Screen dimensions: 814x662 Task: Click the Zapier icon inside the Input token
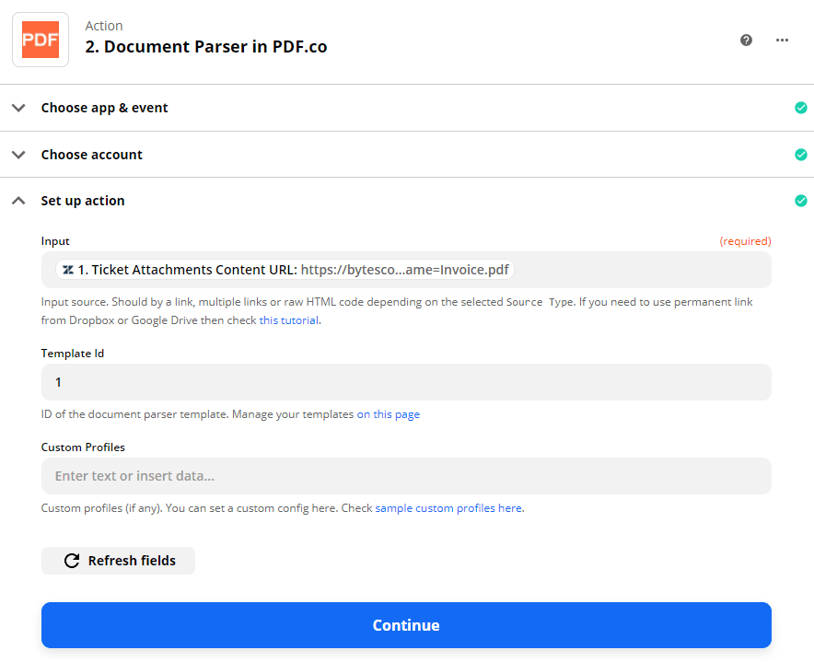click(66, 269)
